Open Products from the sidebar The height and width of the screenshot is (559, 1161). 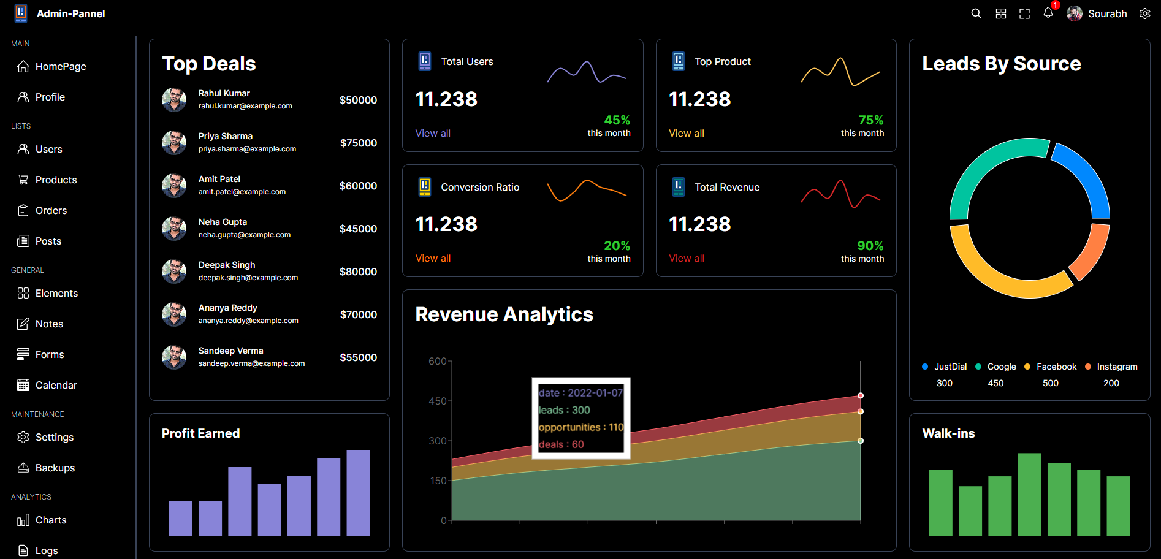(56, 180)
